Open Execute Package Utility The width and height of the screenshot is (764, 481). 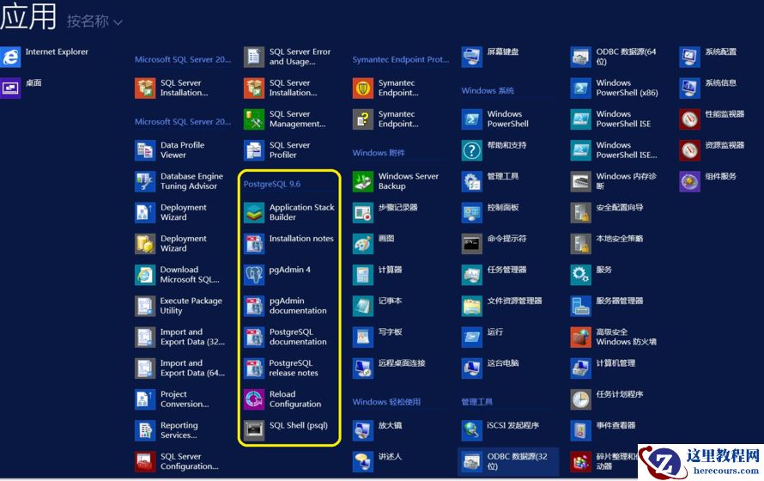(179, 306)
